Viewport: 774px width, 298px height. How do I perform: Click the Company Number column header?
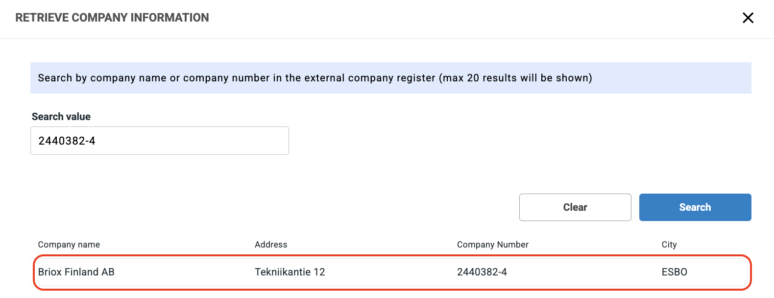(x=492, y=245)
